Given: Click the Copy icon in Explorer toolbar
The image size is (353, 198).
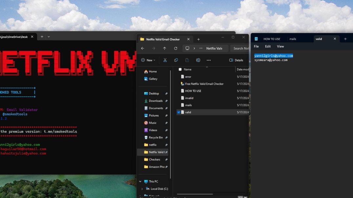Looking at the screenshot, I should click(176, 60).
